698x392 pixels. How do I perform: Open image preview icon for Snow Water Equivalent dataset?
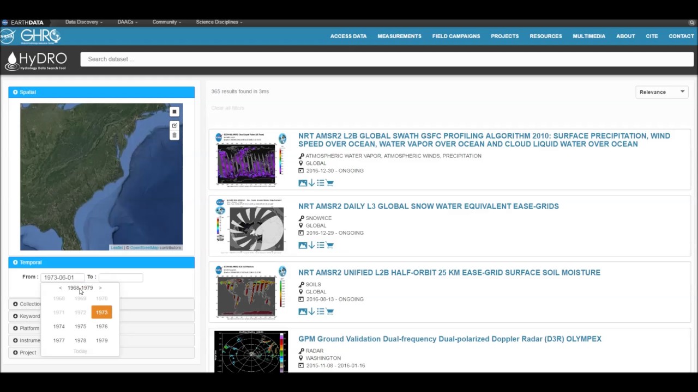coord(303,245)
